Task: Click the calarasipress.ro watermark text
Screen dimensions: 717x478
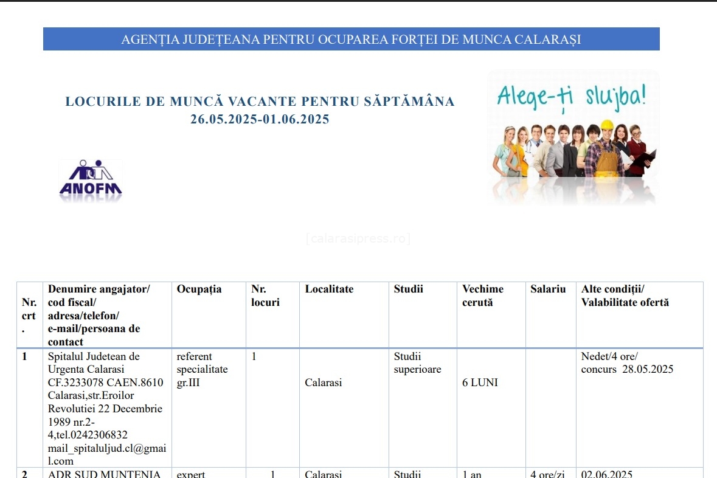Action: click(358, 238)
